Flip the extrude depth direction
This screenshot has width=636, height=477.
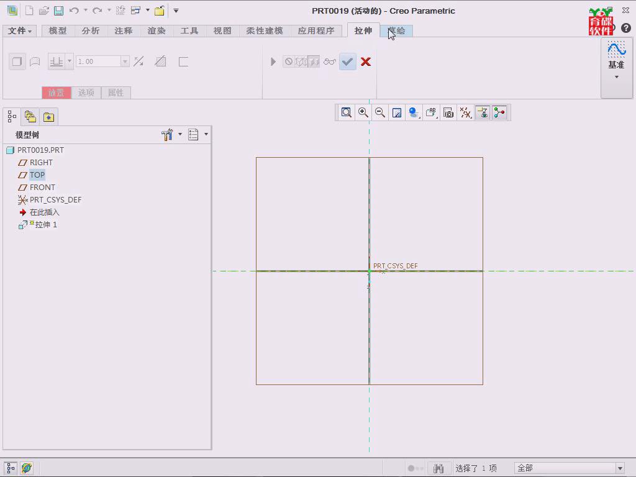click(139, 61)
